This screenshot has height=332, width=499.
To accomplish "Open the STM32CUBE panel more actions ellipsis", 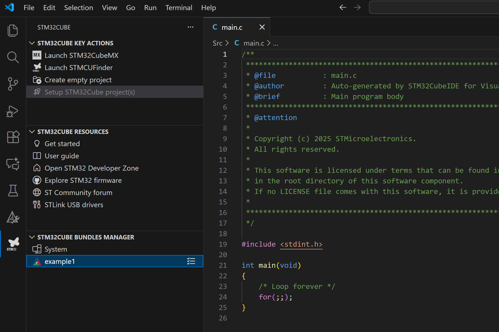I will coord(190,27).
